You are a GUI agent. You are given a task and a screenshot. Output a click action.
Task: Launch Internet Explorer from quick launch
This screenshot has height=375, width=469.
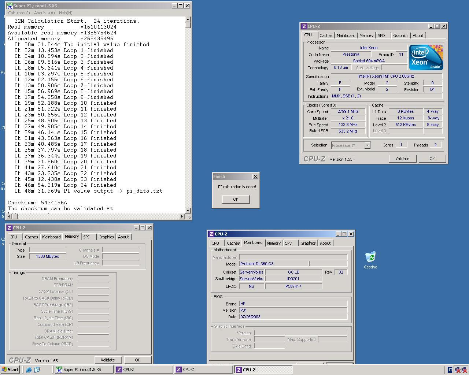click(29, 370)
